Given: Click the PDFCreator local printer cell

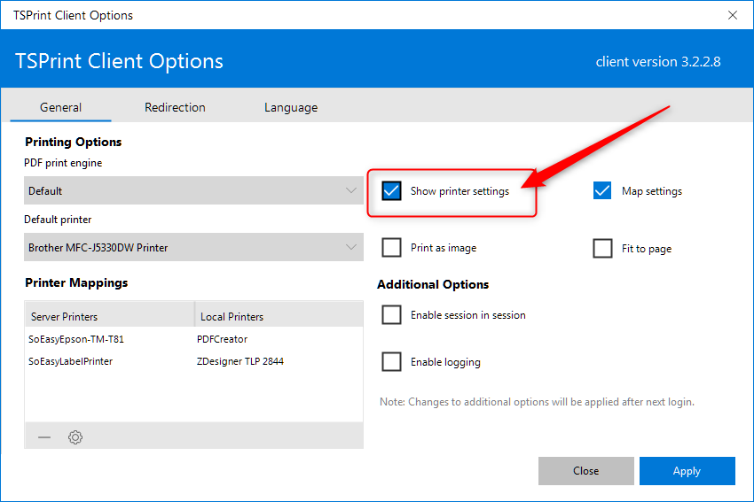Looking at the screenshot, I should (x=222, y=339).
